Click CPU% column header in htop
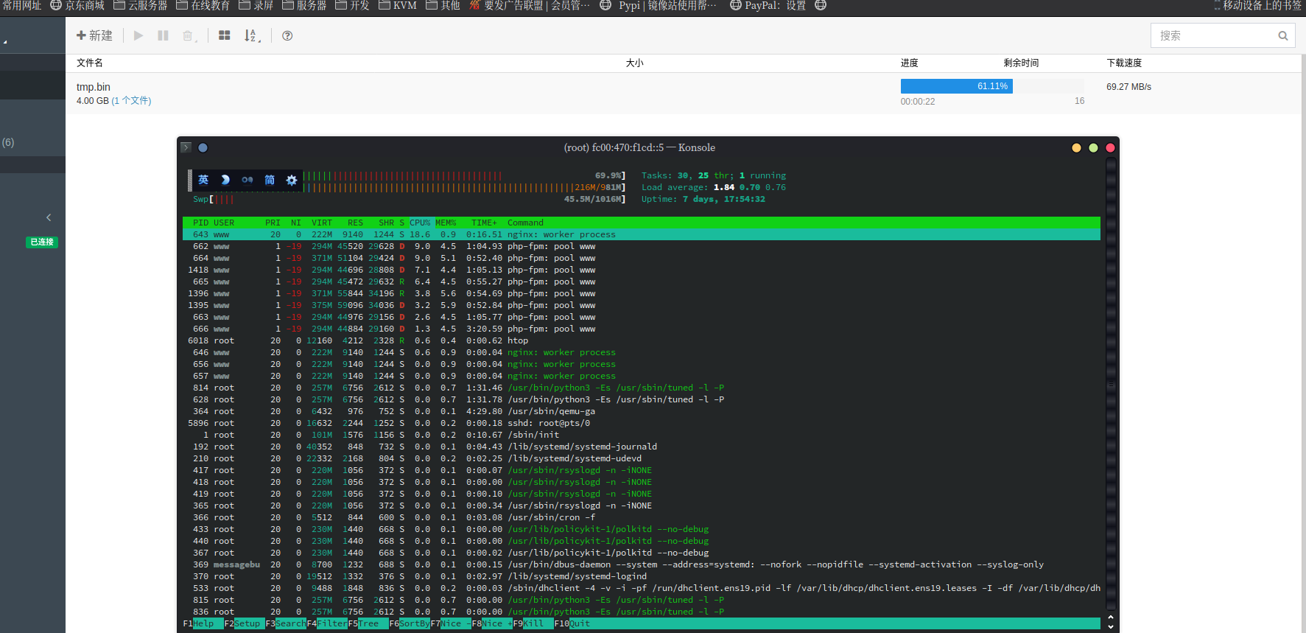Viewport: 1306px width, 633px height. (x=420, y=223)
